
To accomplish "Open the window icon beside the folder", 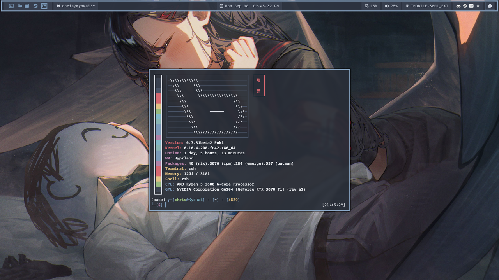I will point(27,6).
